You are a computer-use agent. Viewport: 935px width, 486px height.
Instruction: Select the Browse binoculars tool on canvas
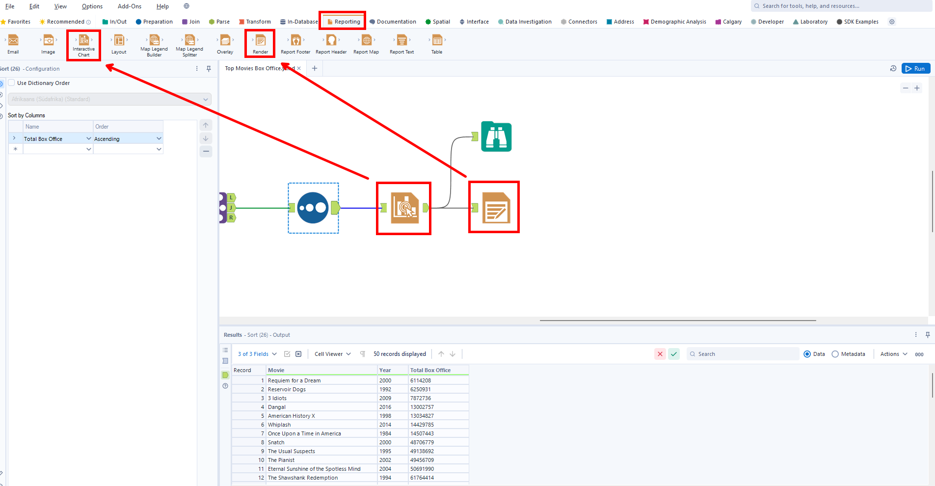496,137
